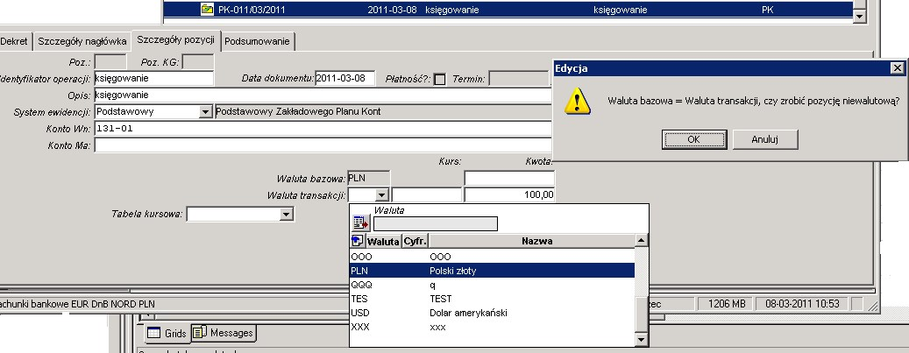Click the empty Konto Ma field
This screenshot has width=909, height=353.
(x=323, y=145)
